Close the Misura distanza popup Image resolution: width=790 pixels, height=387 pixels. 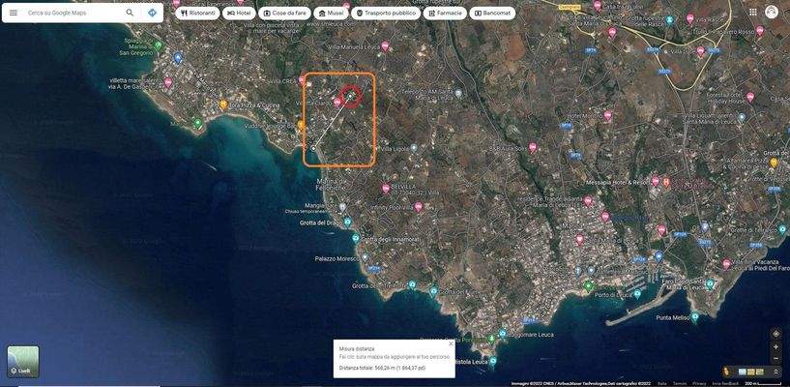coord(451,343)
